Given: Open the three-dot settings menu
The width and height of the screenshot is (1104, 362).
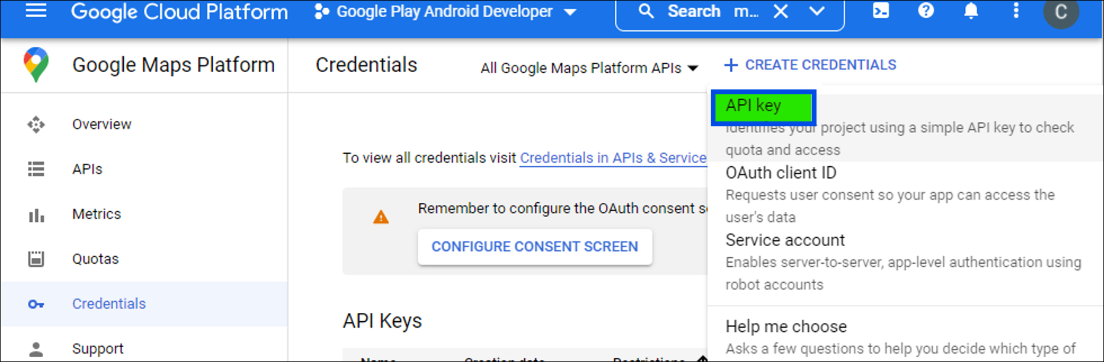Looking at the screenshot, I should [x=1016, y=11].
